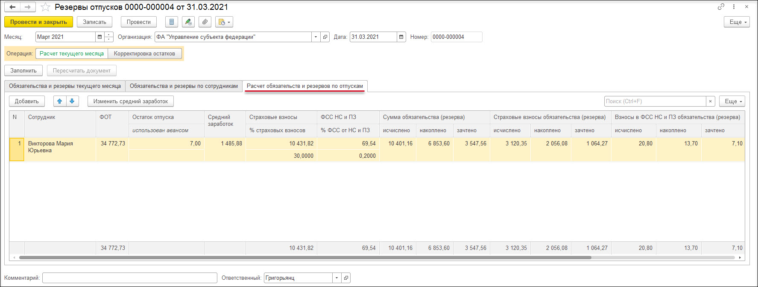Click Сумма обязательства (резерва) column header

point(435,117)
